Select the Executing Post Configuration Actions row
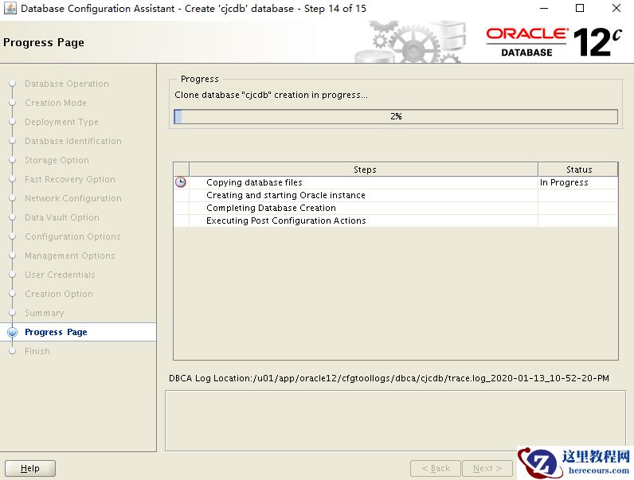The image size is (634, 480). tap(395, 220)
